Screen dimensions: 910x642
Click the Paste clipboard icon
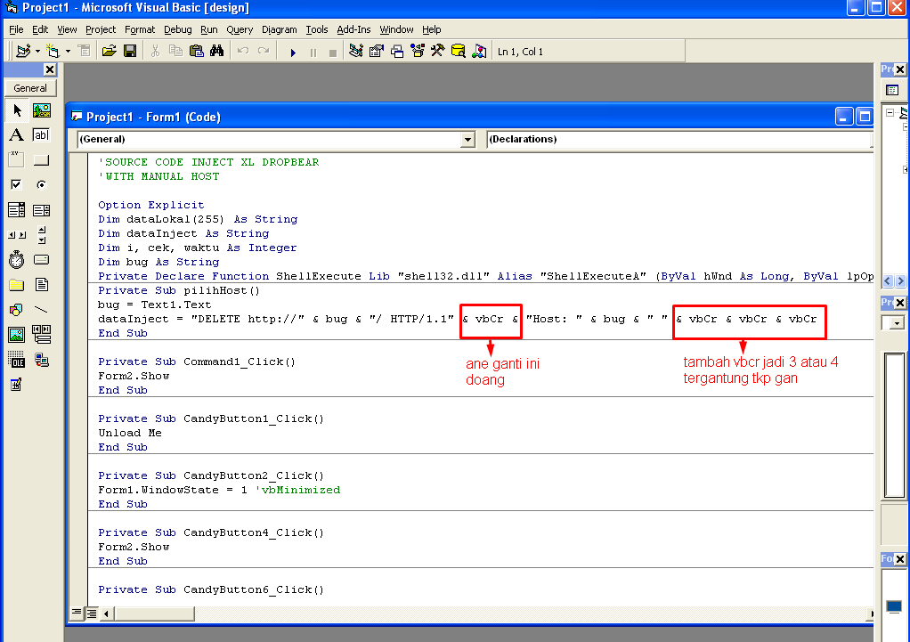pos(197,51)
